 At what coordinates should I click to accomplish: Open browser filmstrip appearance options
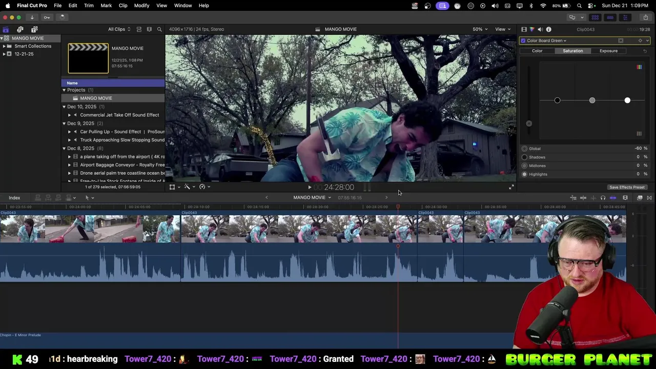149,29
